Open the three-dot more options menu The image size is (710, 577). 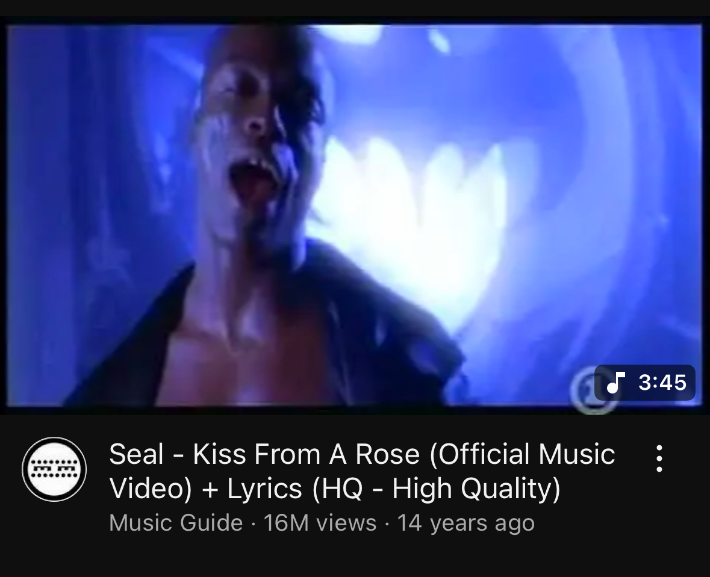pyautogui.click(x=659, y=458)
